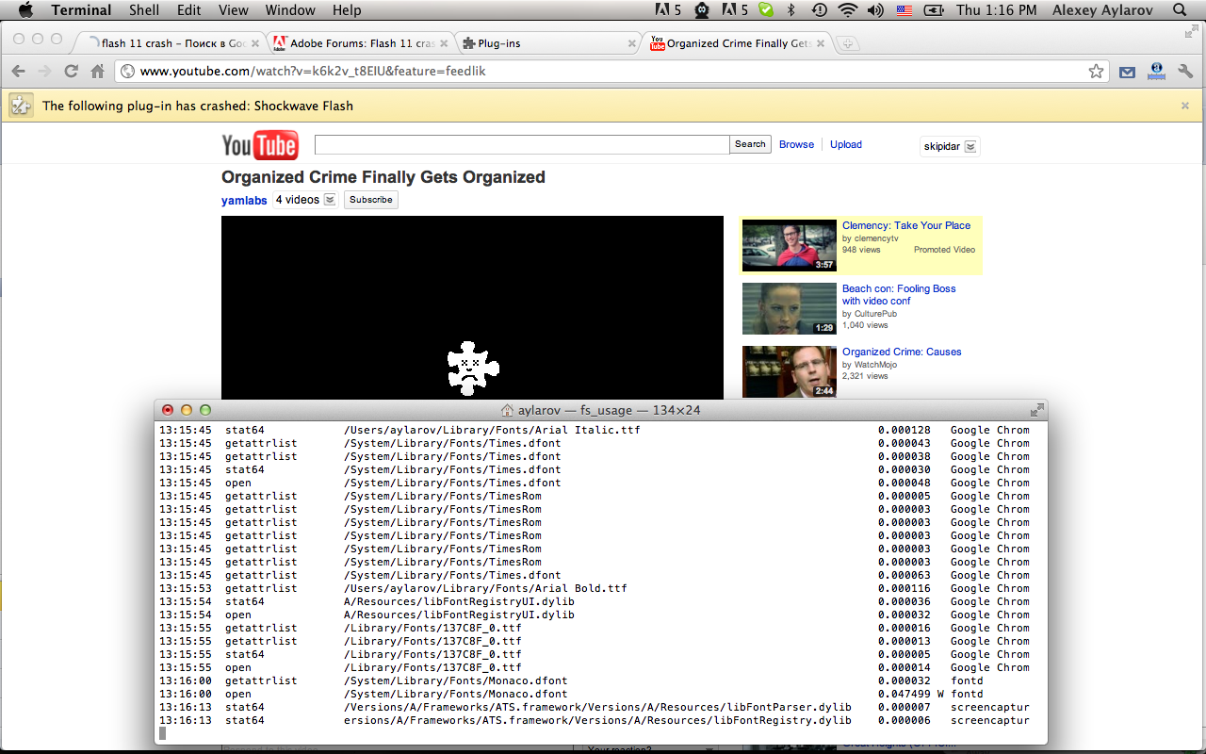The width and height of the screenshot is (1206, 754).
Task: Click the blue extension icon beside mail
Action: click(1156, 72)
